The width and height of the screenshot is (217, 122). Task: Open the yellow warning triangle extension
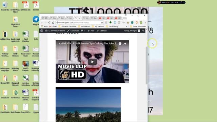tap(128, 23)
